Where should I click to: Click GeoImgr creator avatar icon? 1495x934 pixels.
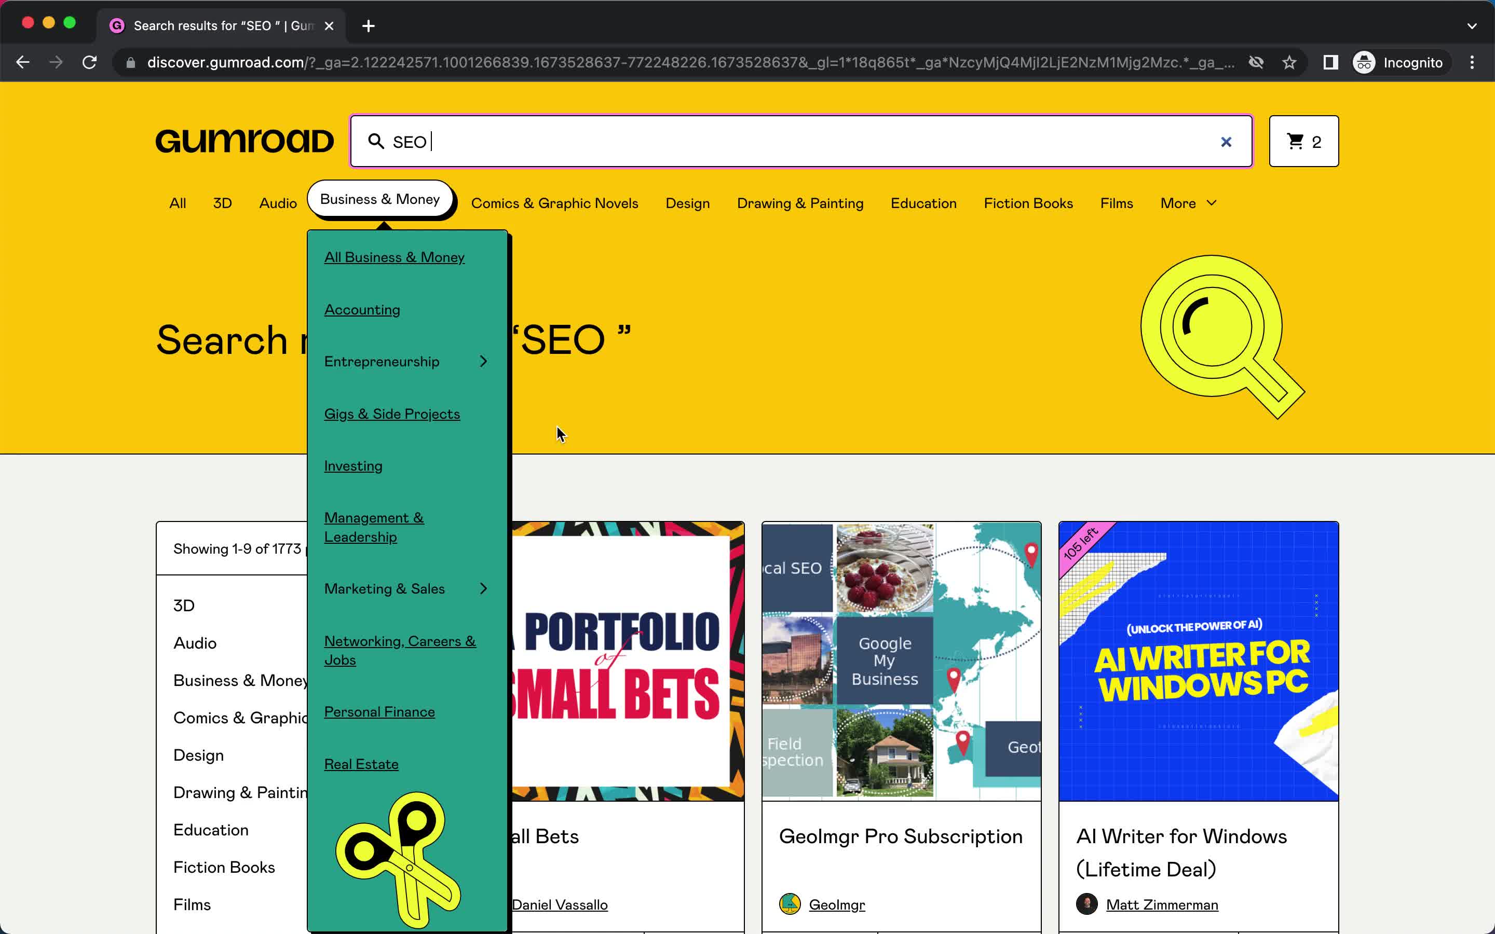coord(790,904)
